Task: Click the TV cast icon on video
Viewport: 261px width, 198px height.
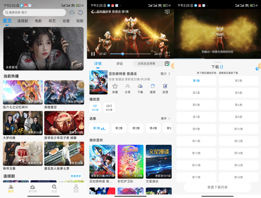Action: click(167, 12)
